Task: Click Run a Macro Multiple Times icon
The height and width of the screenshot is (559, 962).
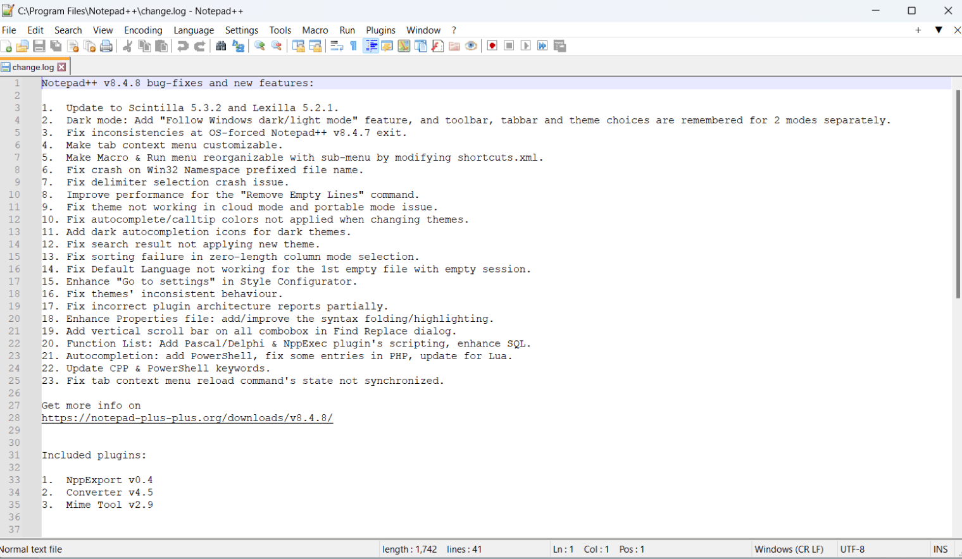Action: (542, 46)
